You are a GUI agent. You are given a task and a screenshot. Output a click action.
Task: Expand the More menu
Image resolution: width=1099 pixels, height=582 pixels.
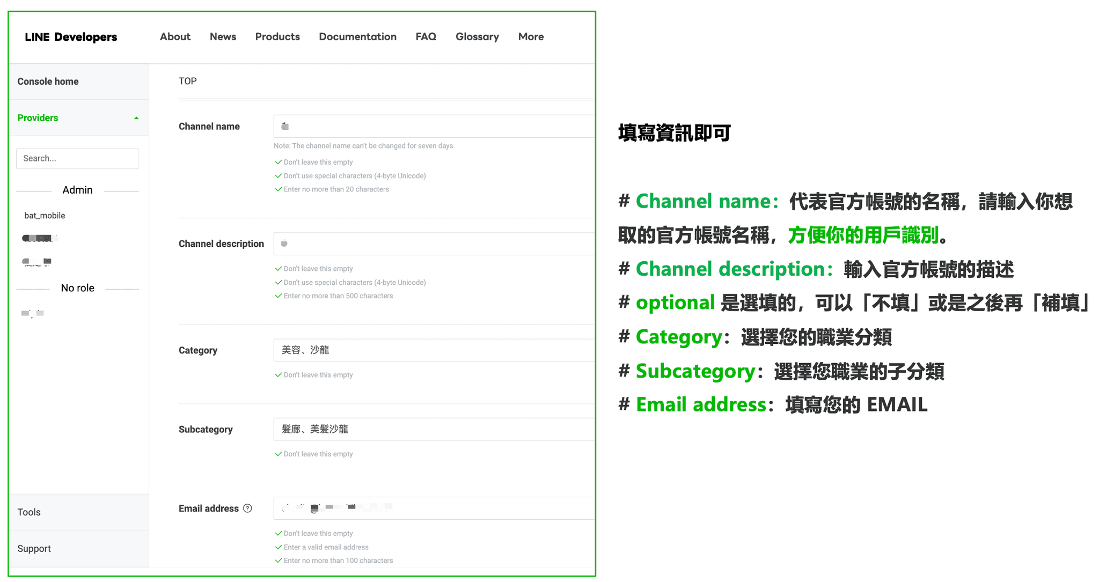pyautogui.click(x=531, y=37)
